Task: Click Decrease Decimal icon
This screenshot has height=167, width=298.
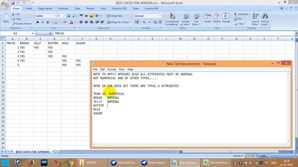Action: point(160,22)
